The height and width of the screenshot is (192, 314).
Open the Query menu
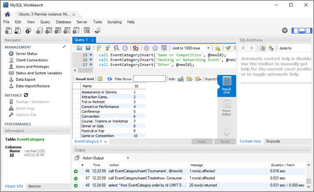(x=45, y=22)
